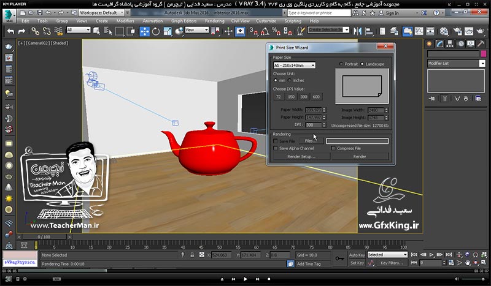Open the Utilities hammer tab

coord(481,43)
